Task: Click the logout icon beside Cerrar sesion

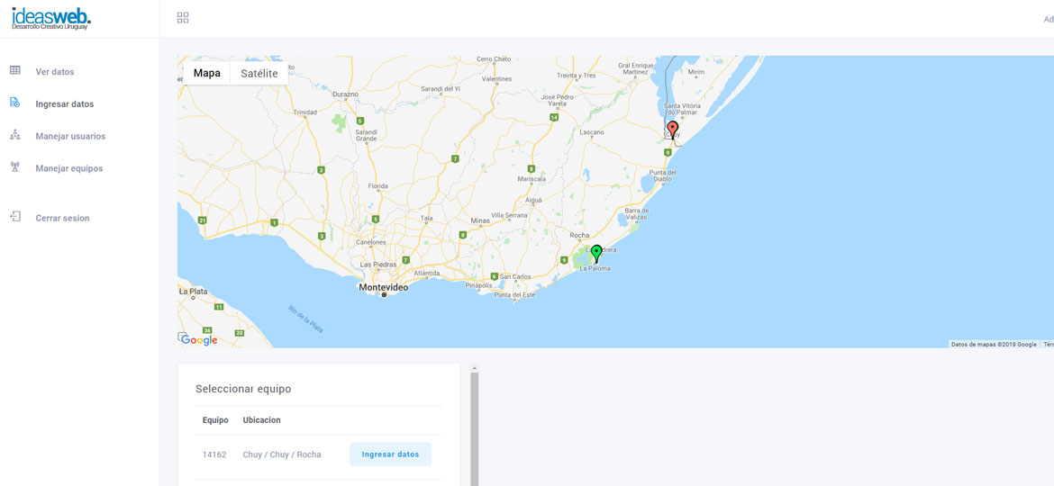Action: point(15,218)
